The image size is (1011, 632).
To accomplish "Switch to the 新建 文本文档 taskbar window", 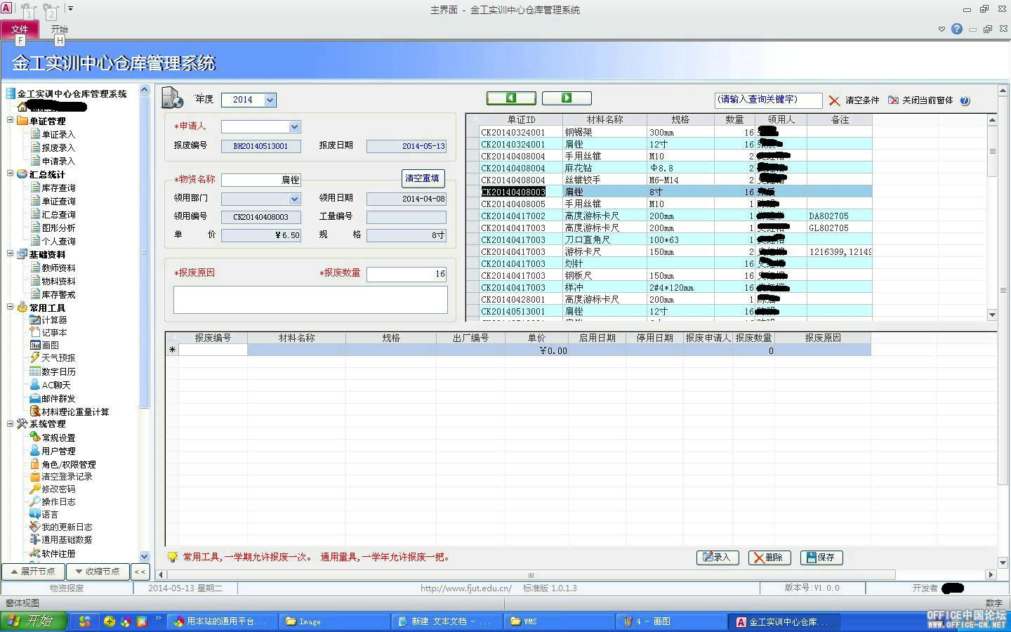I will click(446, 621).
